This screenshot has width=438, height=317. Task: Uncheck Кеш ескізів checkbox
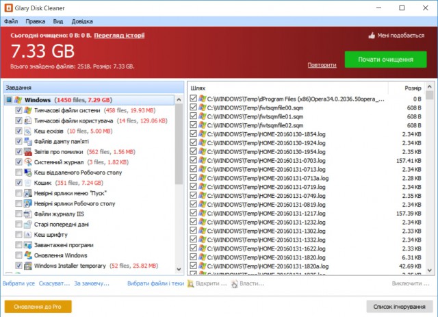pos(18,131)
